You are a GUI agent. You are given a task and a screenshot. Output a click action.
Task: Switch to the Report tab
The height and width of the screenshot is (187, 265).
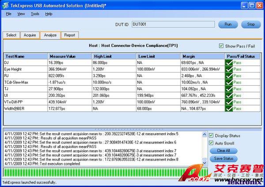pyautogui.click(x=69, y=35)
